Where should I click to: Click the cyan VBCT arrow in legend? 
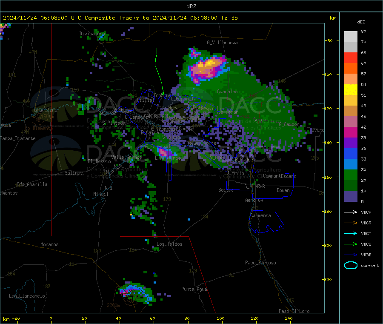click(x=351, y=233)
